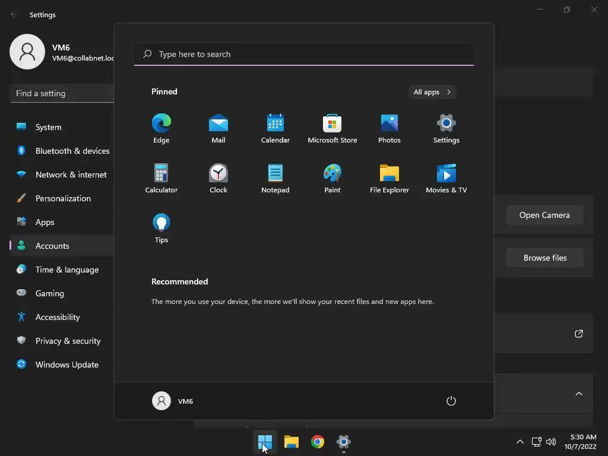Launch Google Chrome from taskbar

point(318,442)
